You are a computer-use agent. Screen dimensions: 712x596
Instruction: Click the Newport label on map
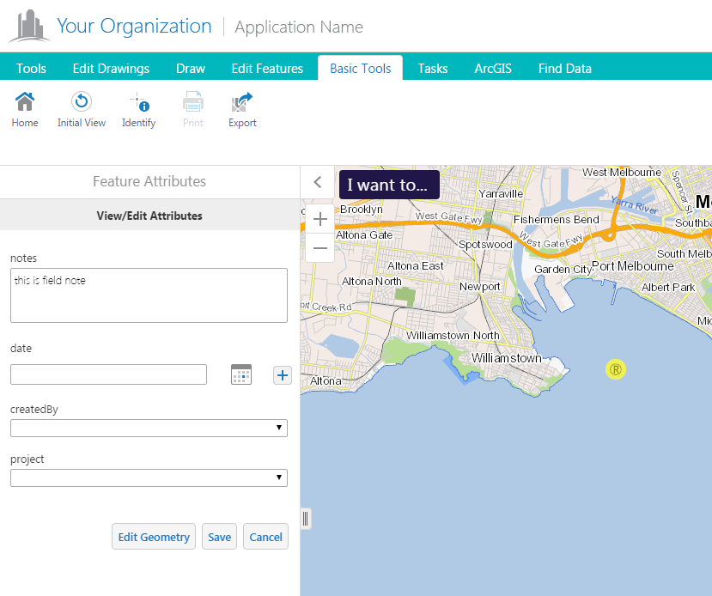(x=479, y=287)
